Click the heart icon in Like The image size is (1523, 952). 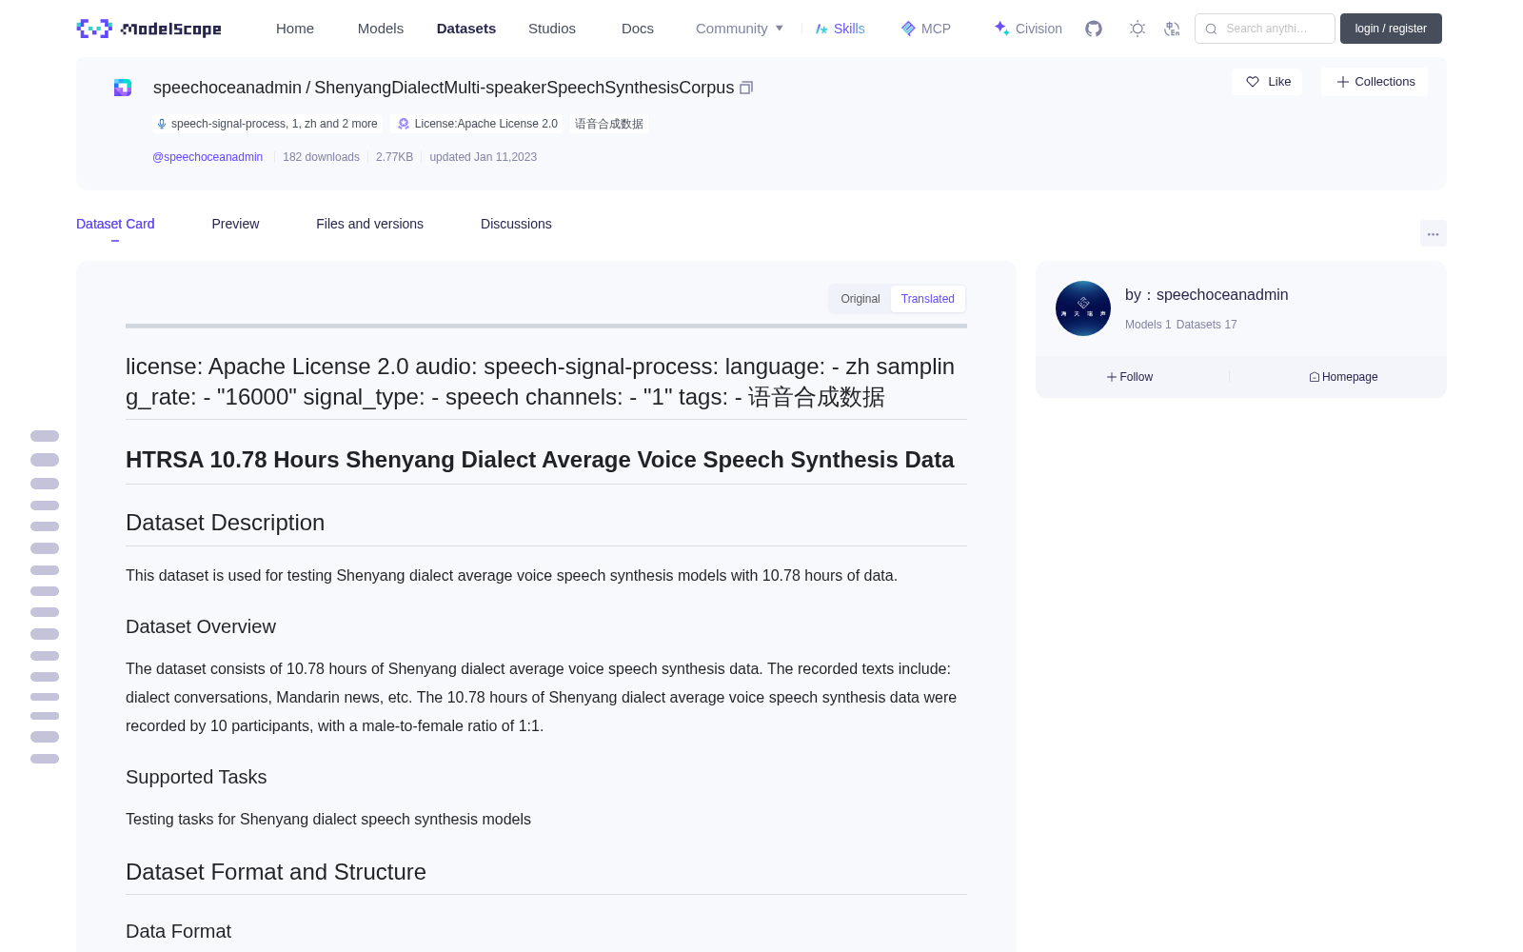click(1253, 82)
